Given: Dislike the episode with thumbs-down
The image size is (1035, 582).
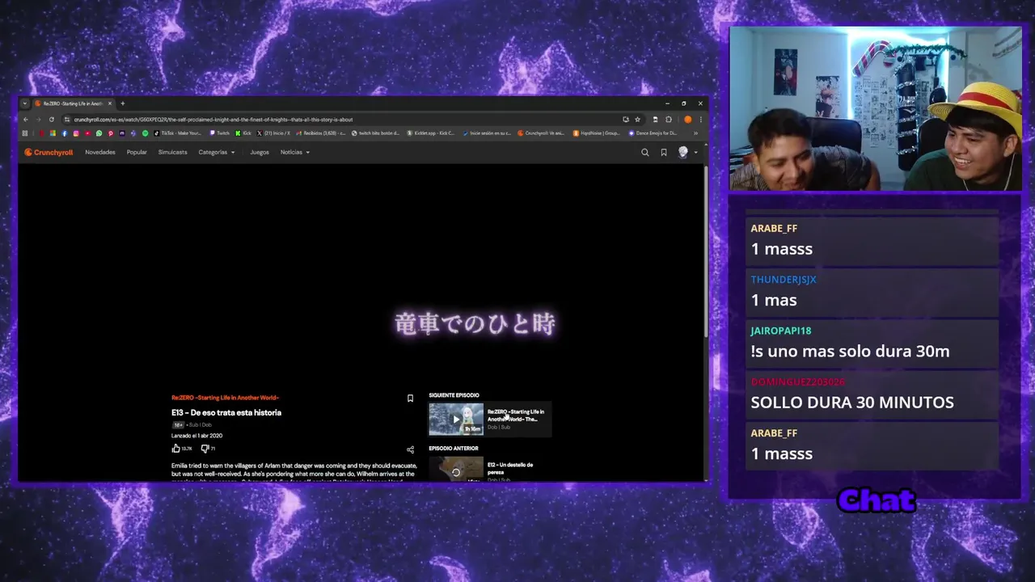Looking at the screenshot, I should coord(205,448).
